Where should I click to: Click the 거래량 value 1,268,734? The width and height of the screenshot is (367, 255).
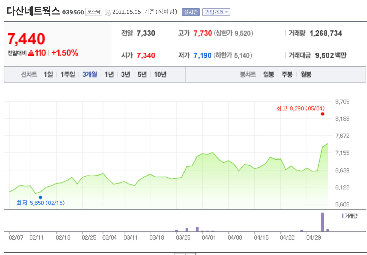(x=326, y=33)
